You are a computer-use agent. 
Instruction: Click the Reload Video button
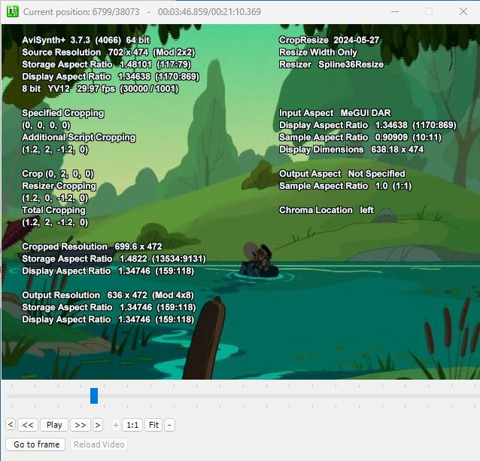click(99, 444)
